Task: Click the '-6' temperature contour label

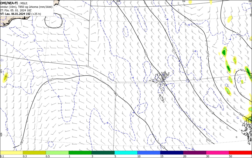Action: (193, 149)
